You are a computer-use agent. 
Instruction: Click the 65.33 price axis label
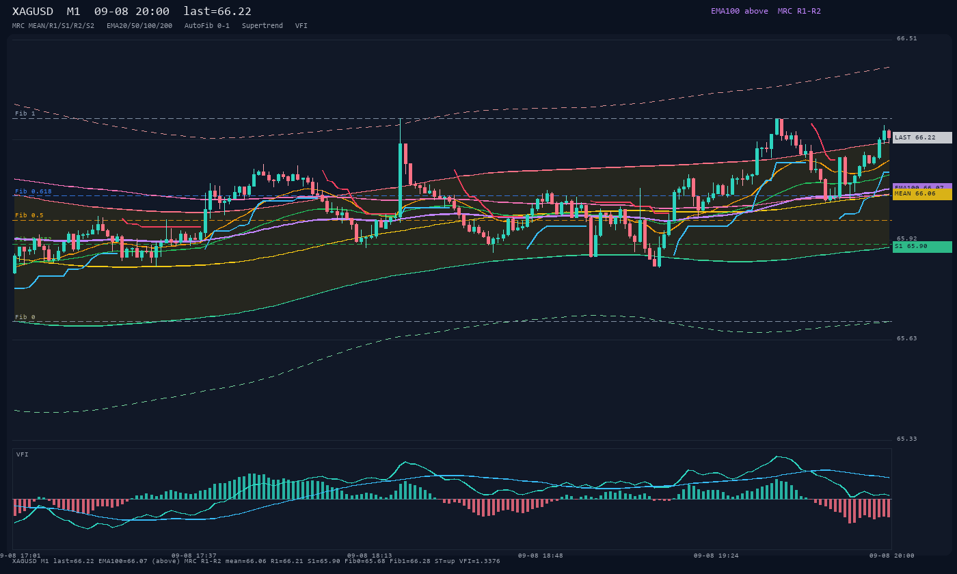coord(907,439)
